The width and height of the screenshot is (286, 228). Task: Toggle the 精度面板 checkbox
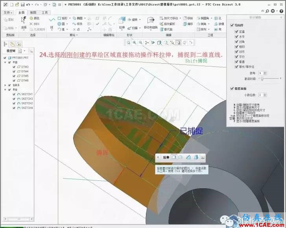[x=232, y=88]
